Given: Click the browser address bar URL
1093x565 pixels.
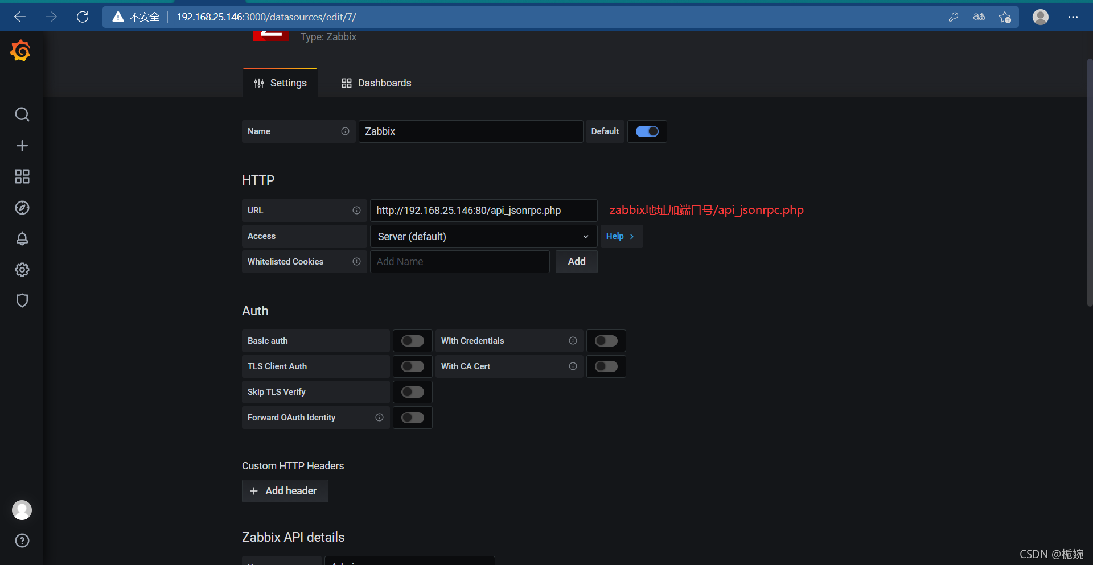Looking at the screenshot, I should [x=266, y=17].
